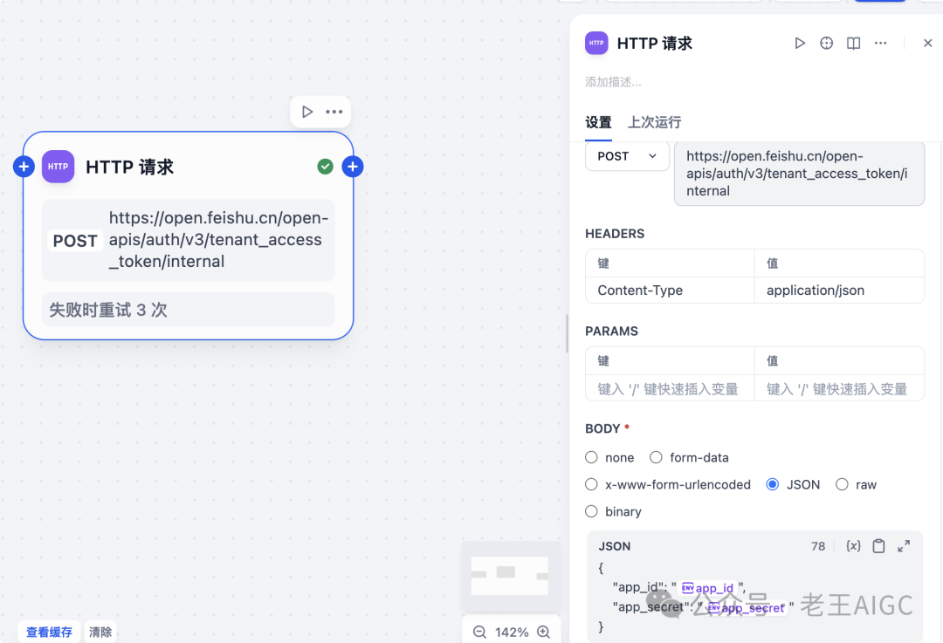
Task: Click the node's feishu URL text
Action: 219,239
